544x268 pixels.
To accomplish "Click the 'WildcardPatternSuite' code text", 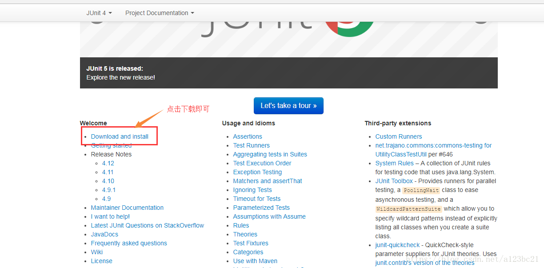I will coord(409,209).
